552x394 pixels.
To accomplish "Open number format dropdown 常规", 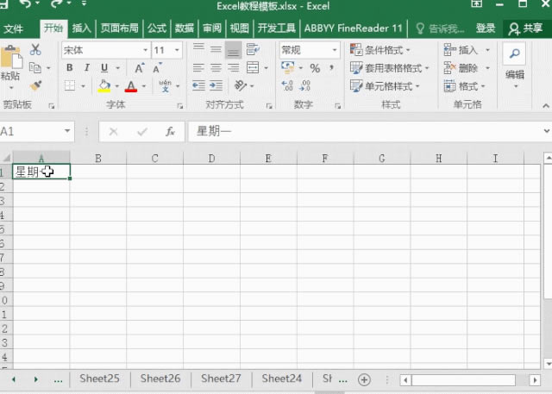I will [335, 50].
